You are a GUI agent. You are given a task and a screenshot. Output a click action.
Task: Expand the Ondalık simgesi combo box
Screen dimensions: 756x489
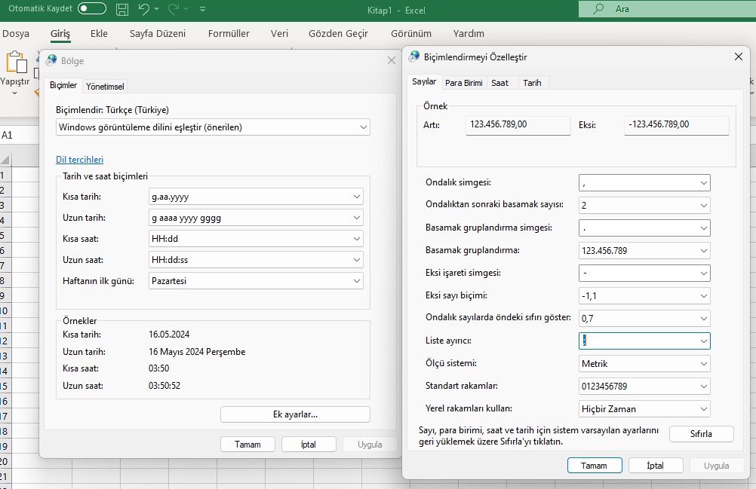(x=704, y=183)
